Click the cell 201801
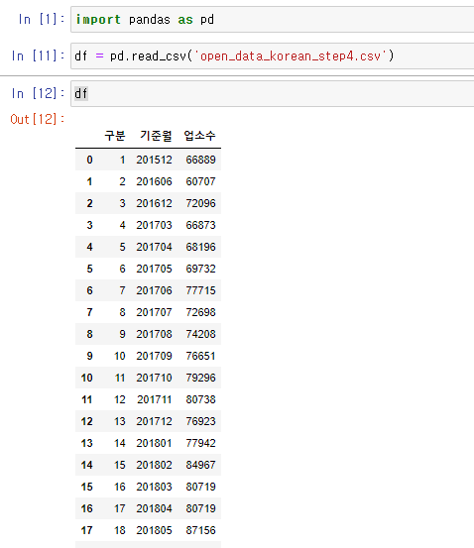474x548 pixels. tap(155, 443)
